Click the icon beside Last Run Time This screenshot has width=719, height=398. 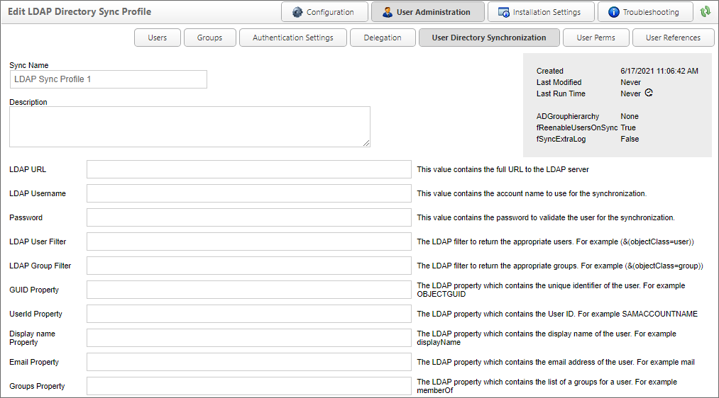tap(648, 93)
